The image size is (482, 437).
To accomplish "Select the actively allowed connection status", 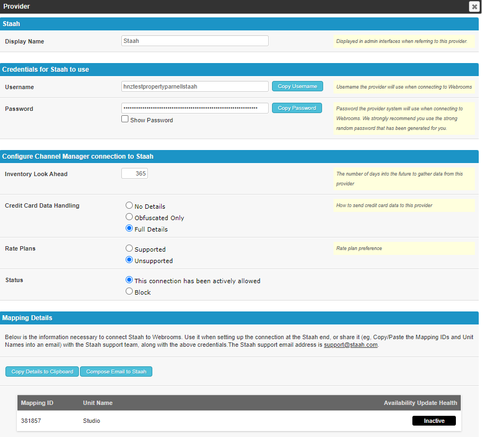I will pyautogui.click(x=129, y=280).
